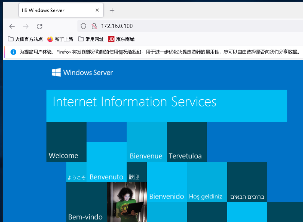Click the photo of woman with laptop
303x222 pixels.
point(127,202)
